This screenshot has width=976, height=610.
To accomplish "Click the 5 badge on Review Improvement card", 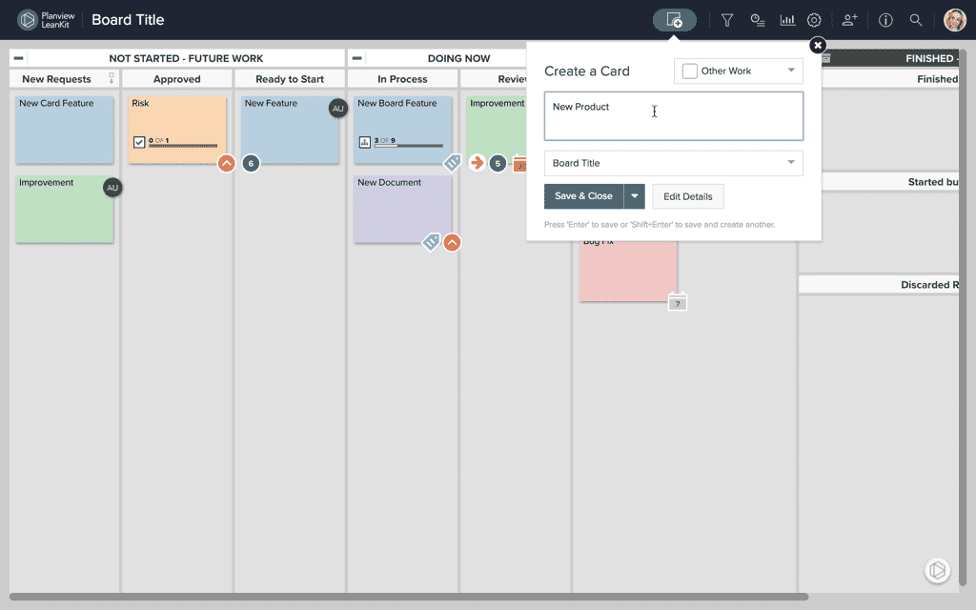I will (498, 163).
